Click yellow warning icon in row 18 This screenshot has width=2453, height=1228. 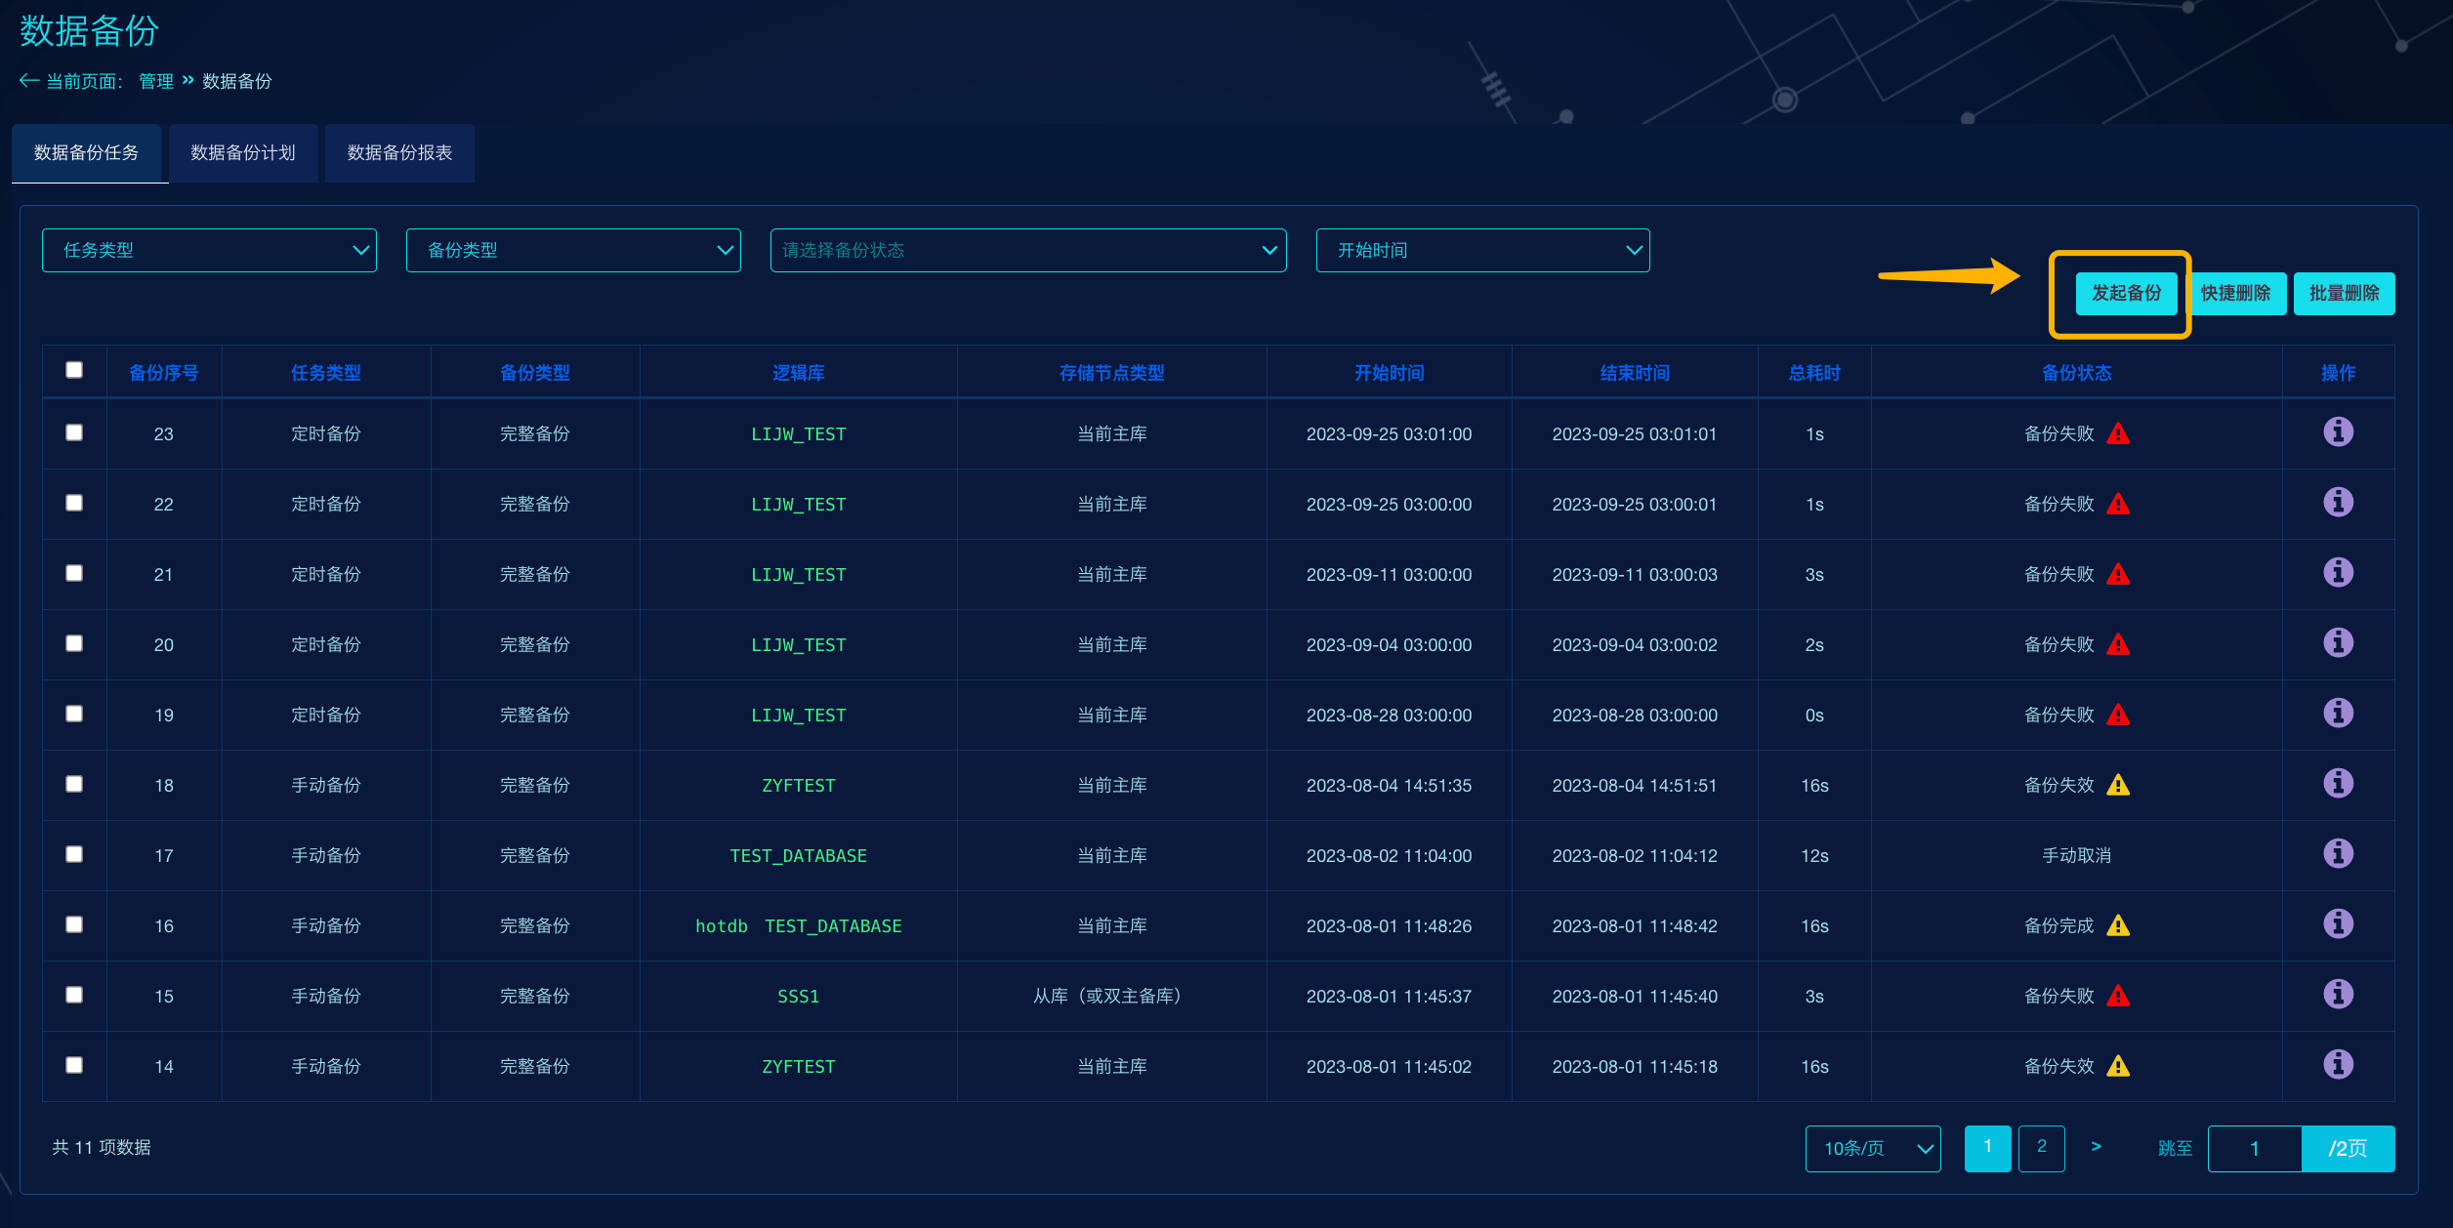pos(2118,785)
